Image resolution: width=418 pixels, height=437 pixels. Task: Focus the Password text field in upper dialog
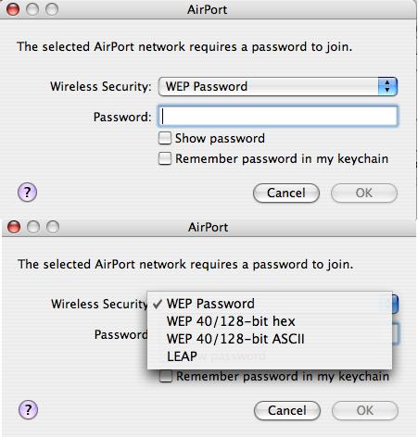(278, 117)
